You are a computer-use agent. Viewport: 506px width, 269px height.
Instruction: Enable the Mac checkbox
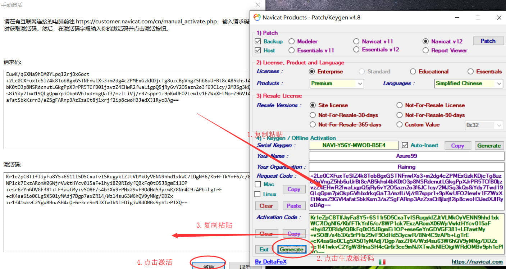pyautogui.click(x=258, y=184)
